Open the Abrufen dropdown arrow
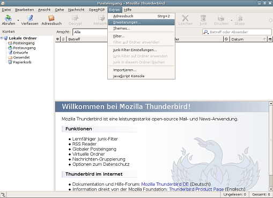This screenshot has width=273, height=198. 18,20
